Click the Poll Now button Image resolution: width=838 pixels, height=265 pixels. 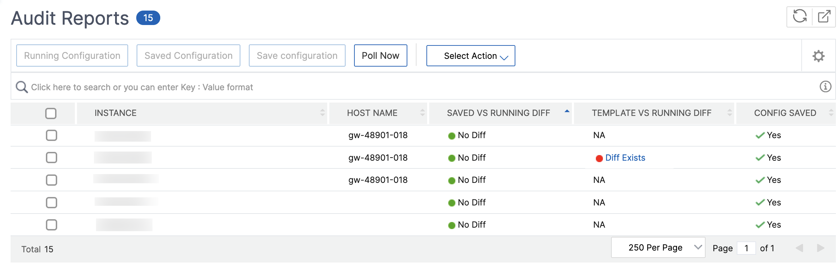(x=381, y=56)
